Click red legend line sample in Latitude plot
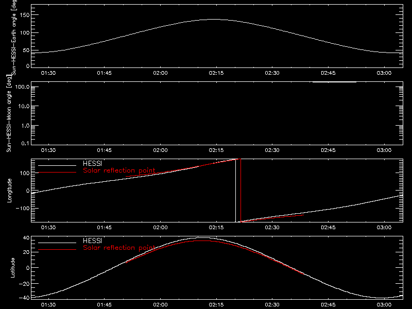Viewport: 412px width, 309px height. coord(57,249)
